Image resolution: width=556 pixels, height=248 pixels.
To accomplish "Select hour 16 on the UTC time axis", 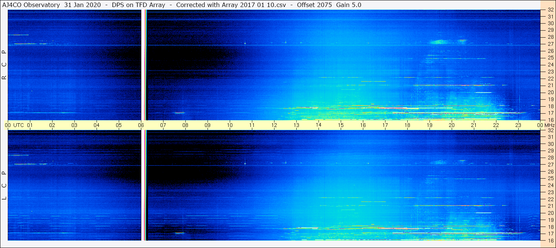I will [x=363, y=125].
